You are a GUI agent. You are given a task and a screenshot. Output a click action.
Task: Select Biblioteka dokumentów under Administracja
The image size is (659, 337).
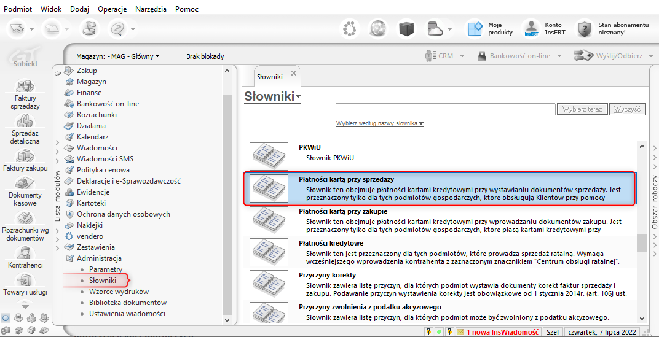(128, 302)
